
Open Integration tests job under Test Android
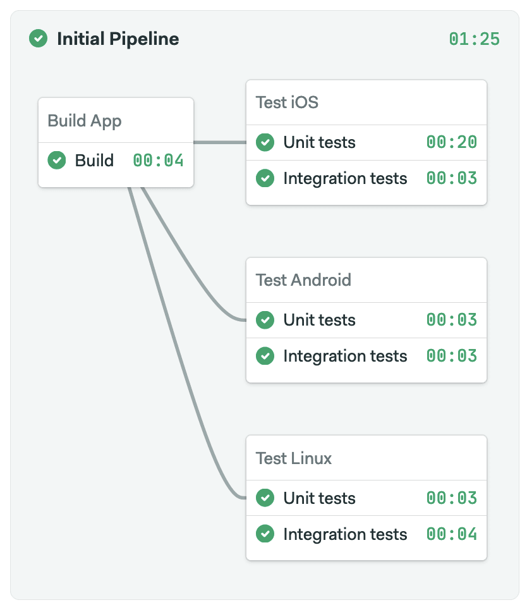[x=366, y=356]
